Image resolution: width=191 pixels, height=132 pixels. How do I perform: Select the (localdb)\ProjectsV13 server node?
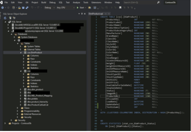pos(35,28)
